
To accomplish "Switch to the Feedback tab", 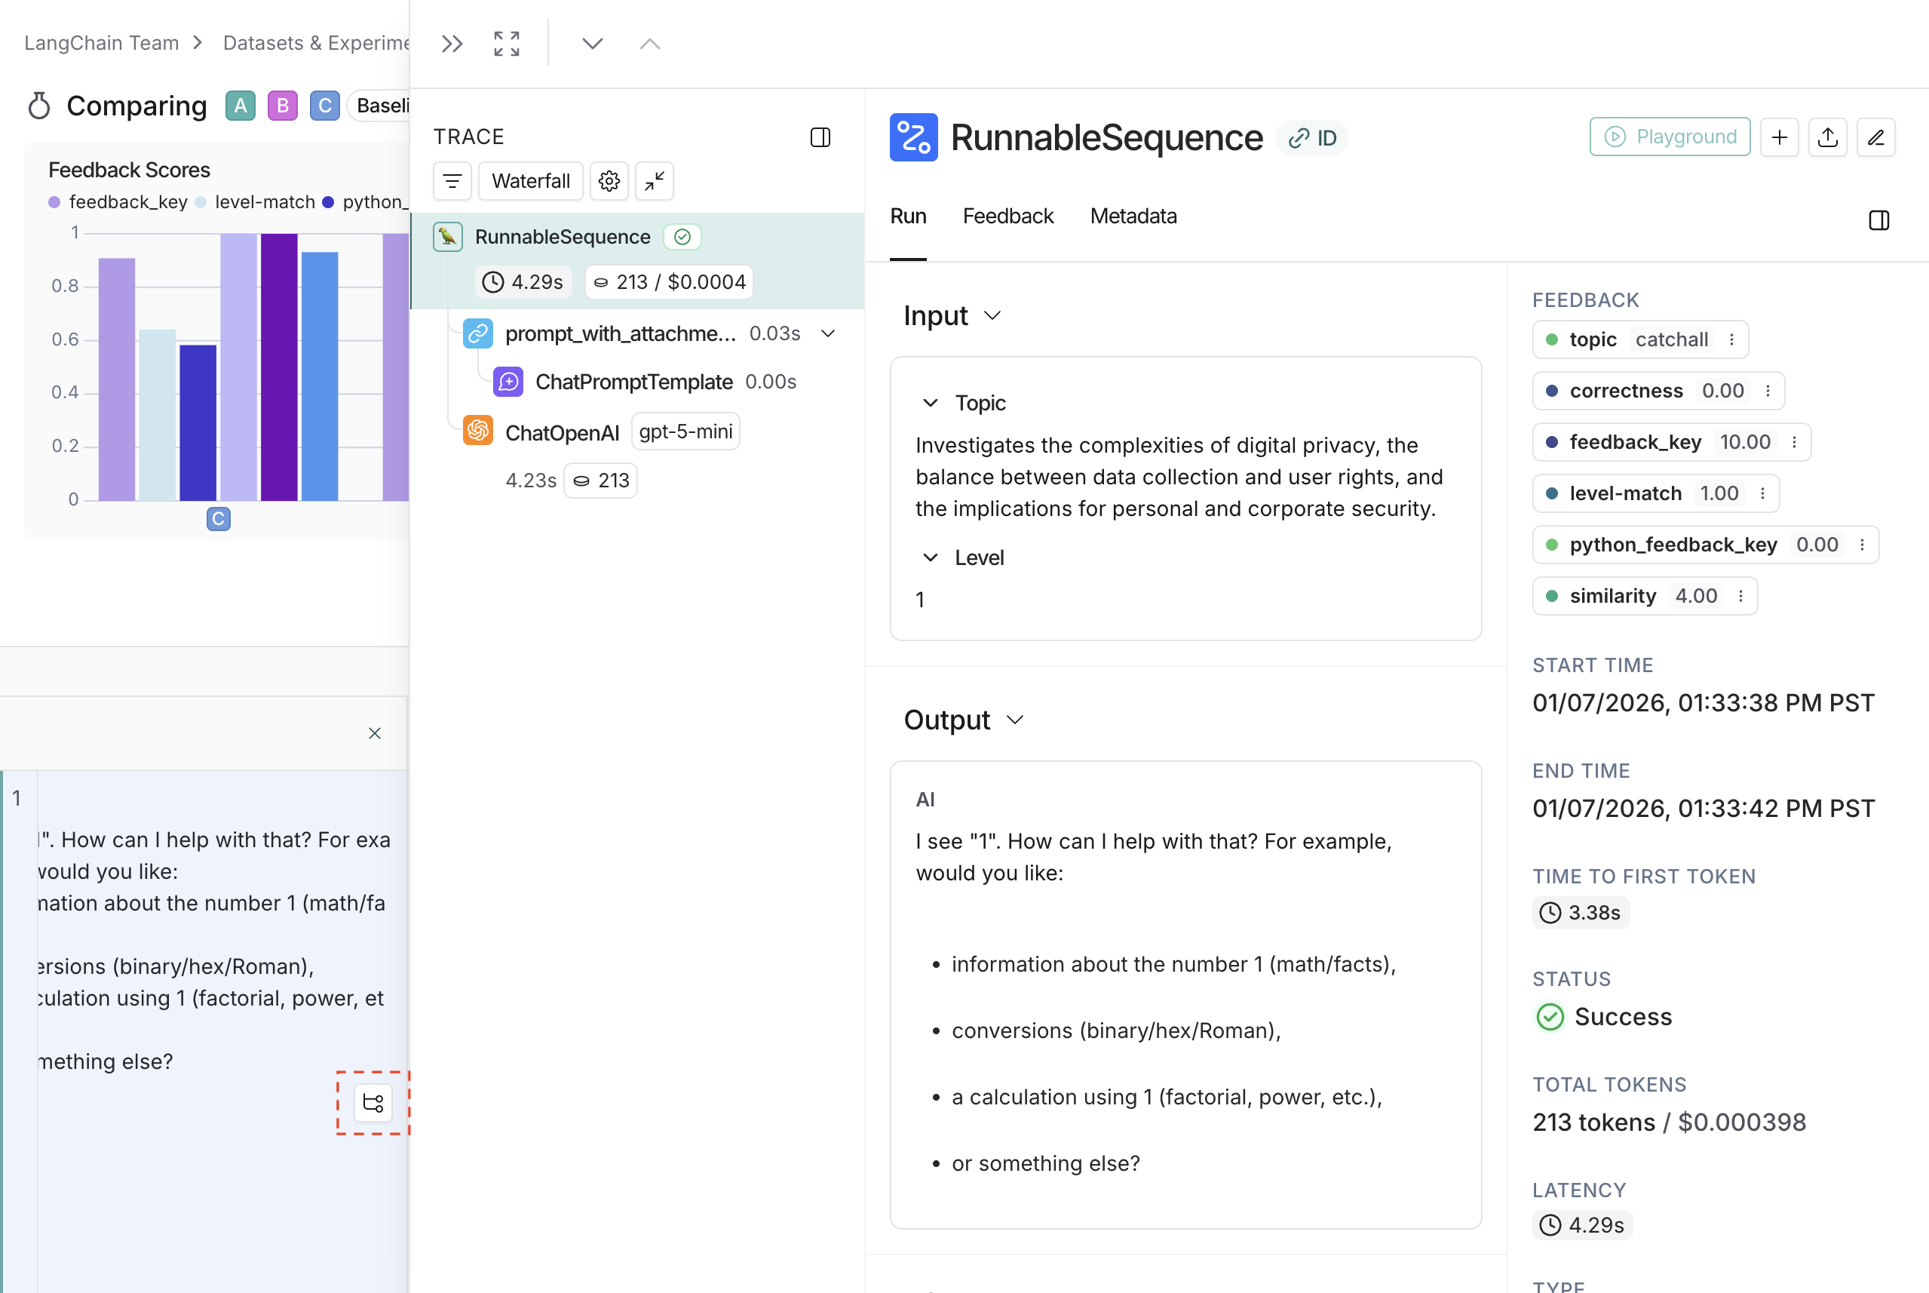I will 1007,216.
